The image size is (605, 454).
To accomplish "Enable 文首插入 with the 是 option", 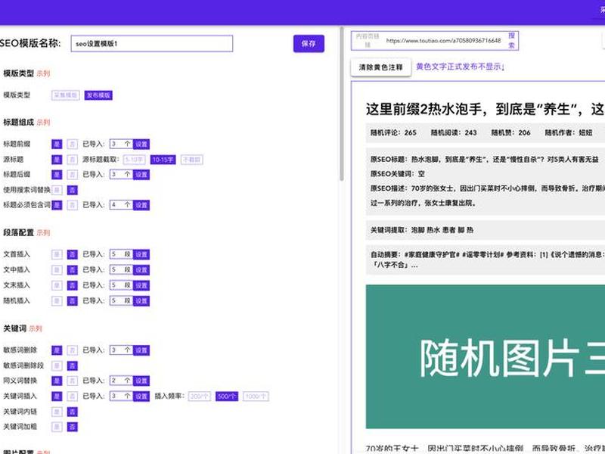I will pyautogui.click(x=57, y=254).
